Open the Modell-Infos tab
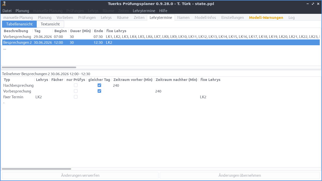Image resolution: width=322 pixels, height=181 pixels. tap(205, 17)
